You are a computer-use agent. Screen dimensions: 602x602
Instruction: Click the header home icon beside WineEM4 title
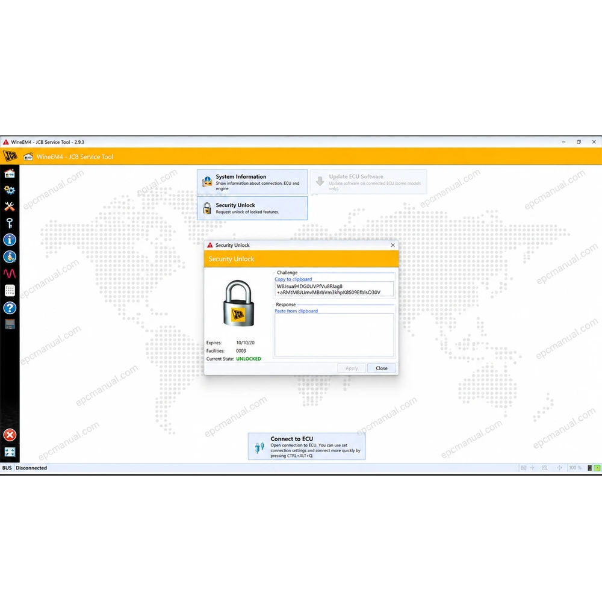point(28,157)
